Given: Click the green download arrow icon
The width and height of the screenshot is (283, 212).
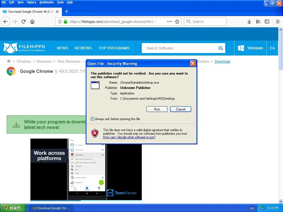Looking at the screenshot, I should [x=16, y=124].
